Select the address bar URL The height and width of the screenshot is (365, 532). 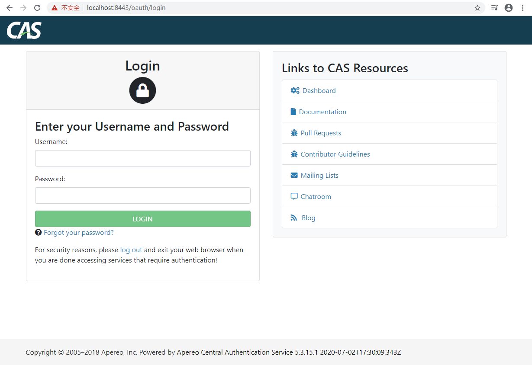tap(126, 8)
